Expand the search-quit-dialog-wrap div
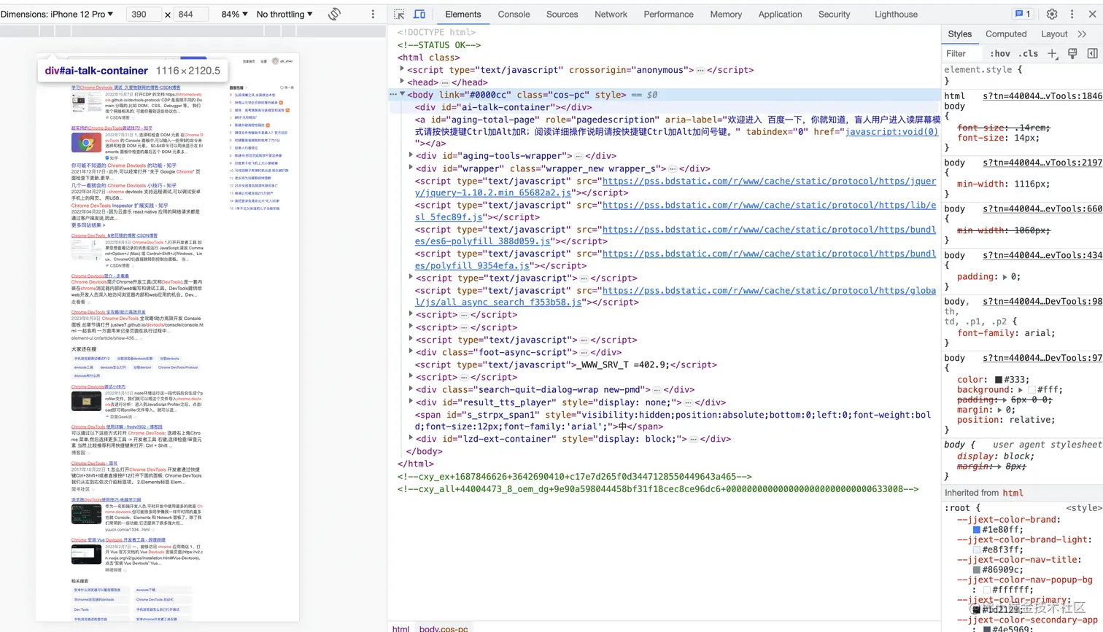The image size is (1103, 632). tap(411, 389)
